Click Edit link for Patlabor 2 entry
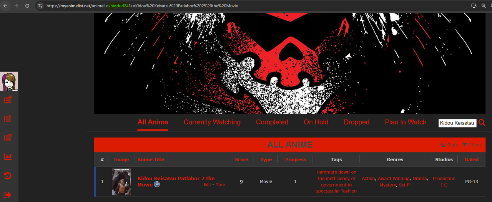The width and height of the screenshot is (492, 202). coord(208,185)
